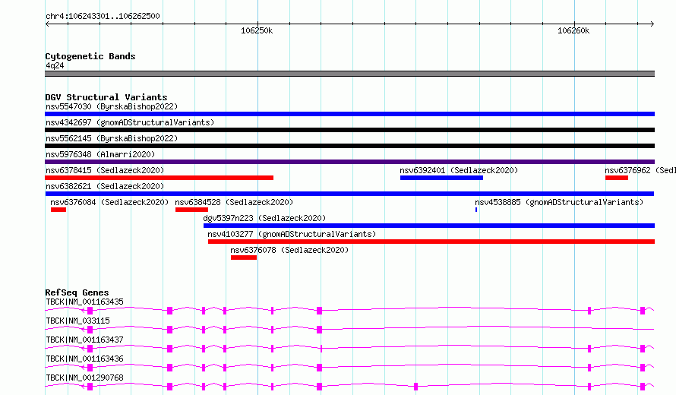676x395 pixels.
Task: Open the nsv6376962 variant label
Action: pos(640,170)
